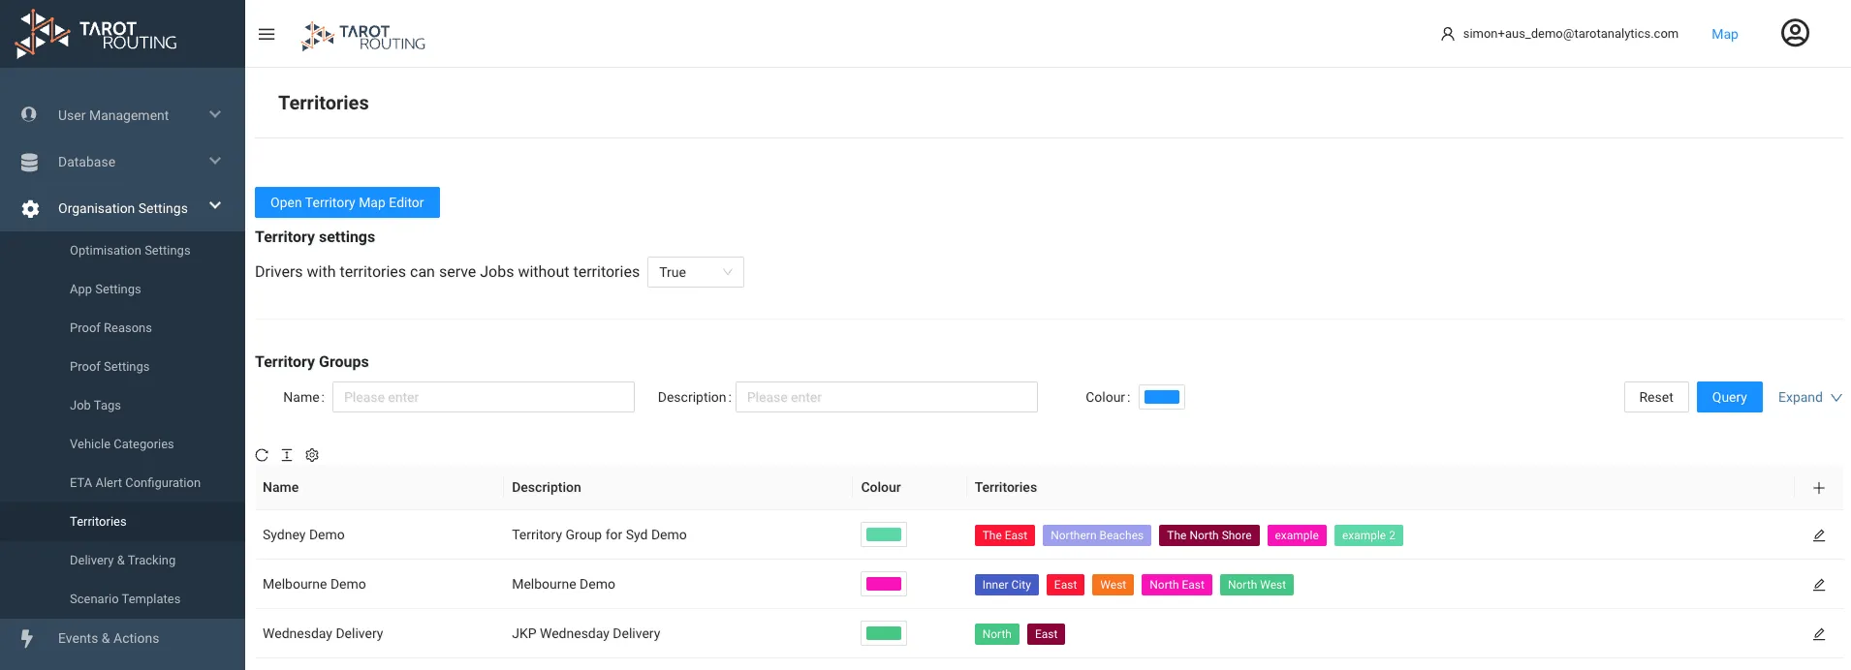Click the Tarot Routing sidebar logo
1851x670 pixels.
(x=97, y=35)
